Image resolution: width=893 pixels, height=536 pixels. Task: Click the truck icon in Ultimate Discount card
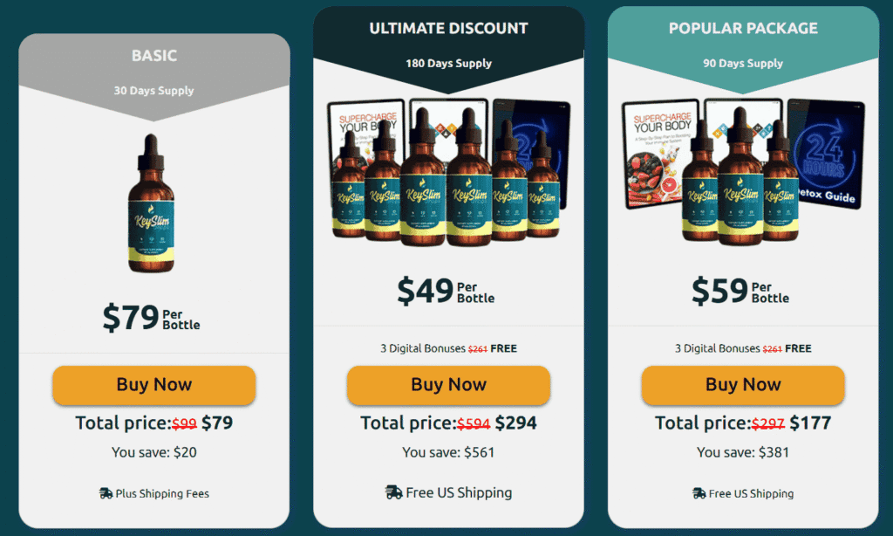(393, 492)
